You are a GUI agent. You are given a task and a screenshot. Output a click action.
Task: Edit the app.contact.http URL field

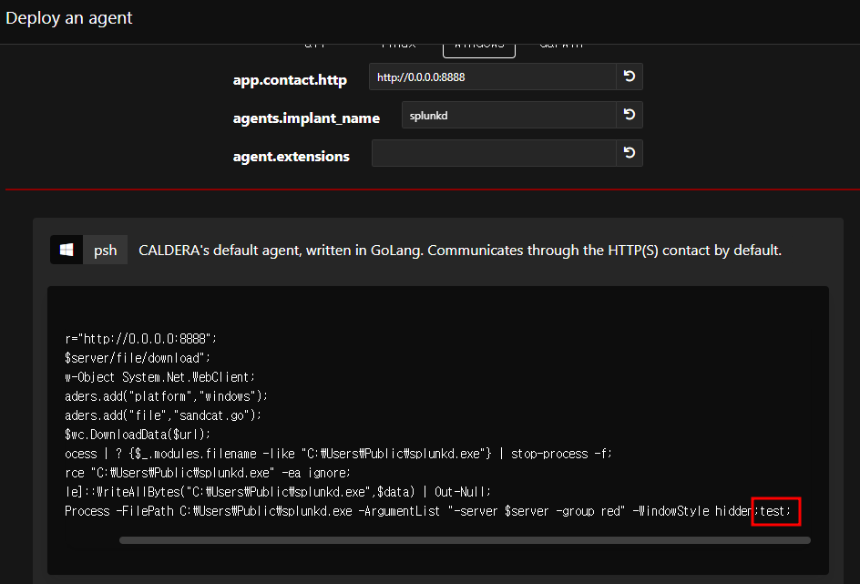[x=493, y=77]
